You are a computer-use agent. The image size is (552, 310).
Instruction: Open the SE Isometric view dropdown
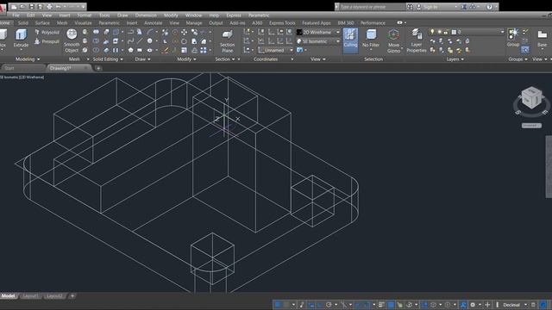tap(318, 41)
